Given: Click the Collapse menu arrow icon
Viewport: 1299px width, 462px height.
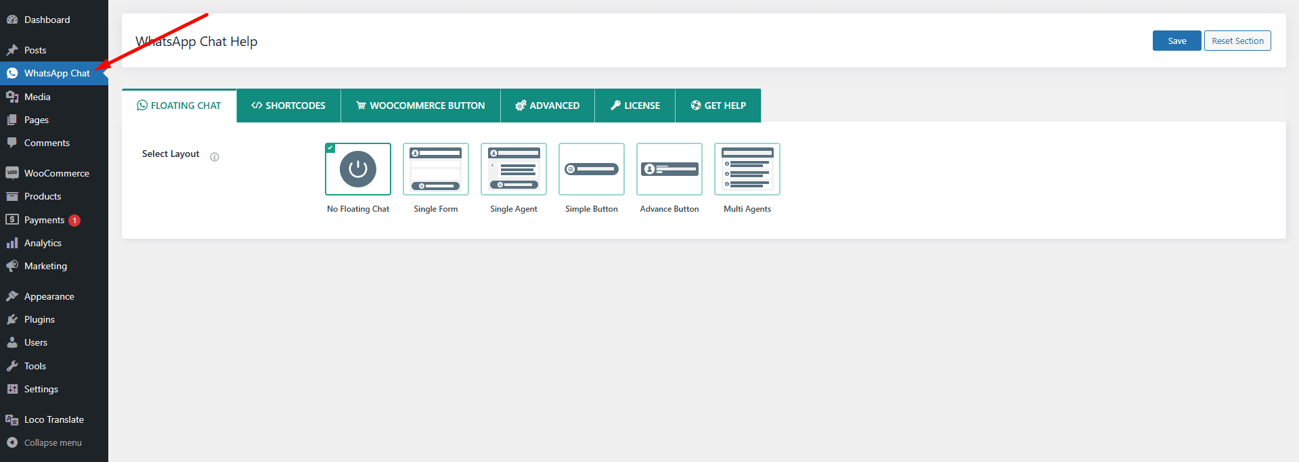Looking at the screenshot, I should pyautogui.click(x=12, y=442).
